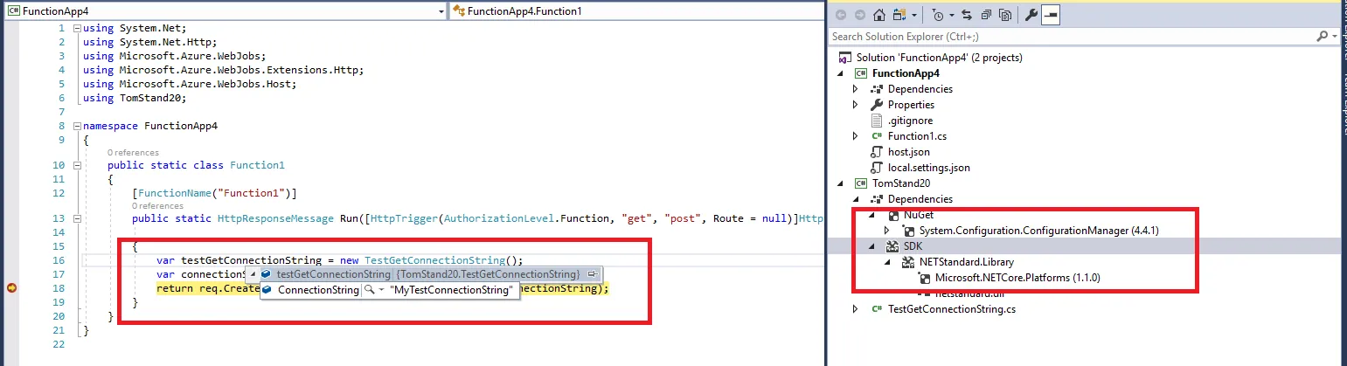Open the visualizer dropdown arrow beside ConnectionString
The image size is (1347, 366).
coord(381,290)
